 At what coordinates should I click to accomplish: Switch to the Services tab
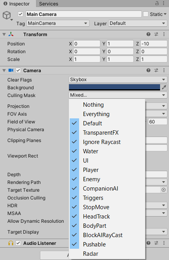point(49,3)
